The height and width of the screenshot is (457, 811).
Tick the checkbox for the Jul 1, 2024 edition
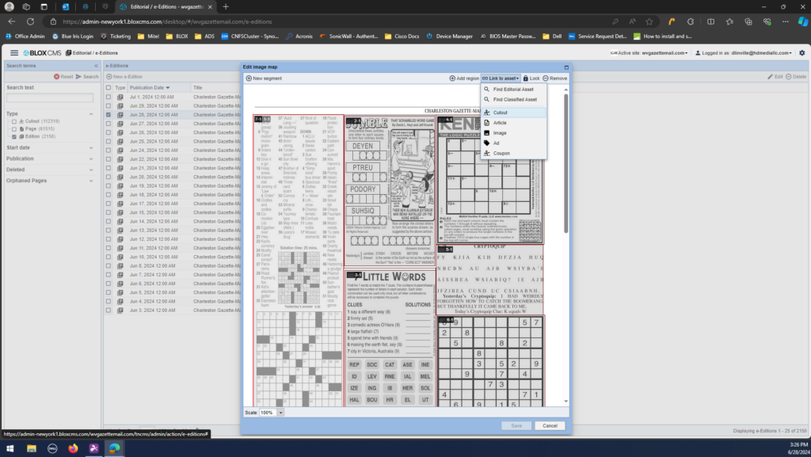click(x=109, y=96)
